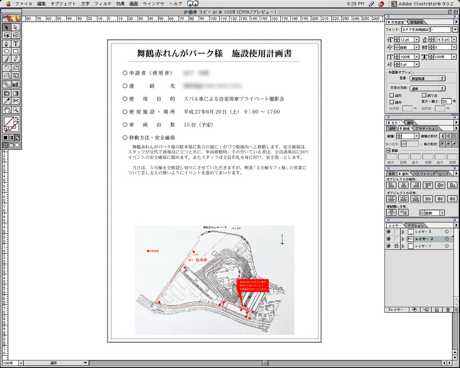This screenshot has height=368, width=460.
Task: Unlock レイヤー 1 via lock icon
Action: click(396, 246)
